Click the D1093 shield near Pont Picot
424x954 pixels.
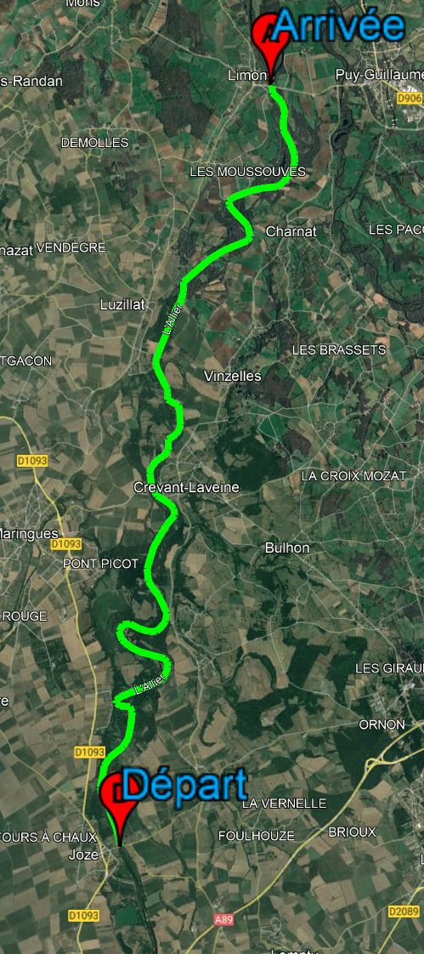[66, 543]
